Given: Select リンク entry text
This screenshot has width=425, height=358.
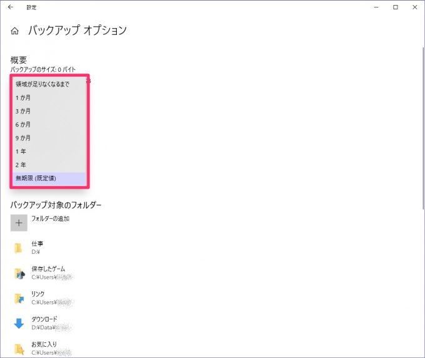Looking at the screenshot, I should (38, 294).
